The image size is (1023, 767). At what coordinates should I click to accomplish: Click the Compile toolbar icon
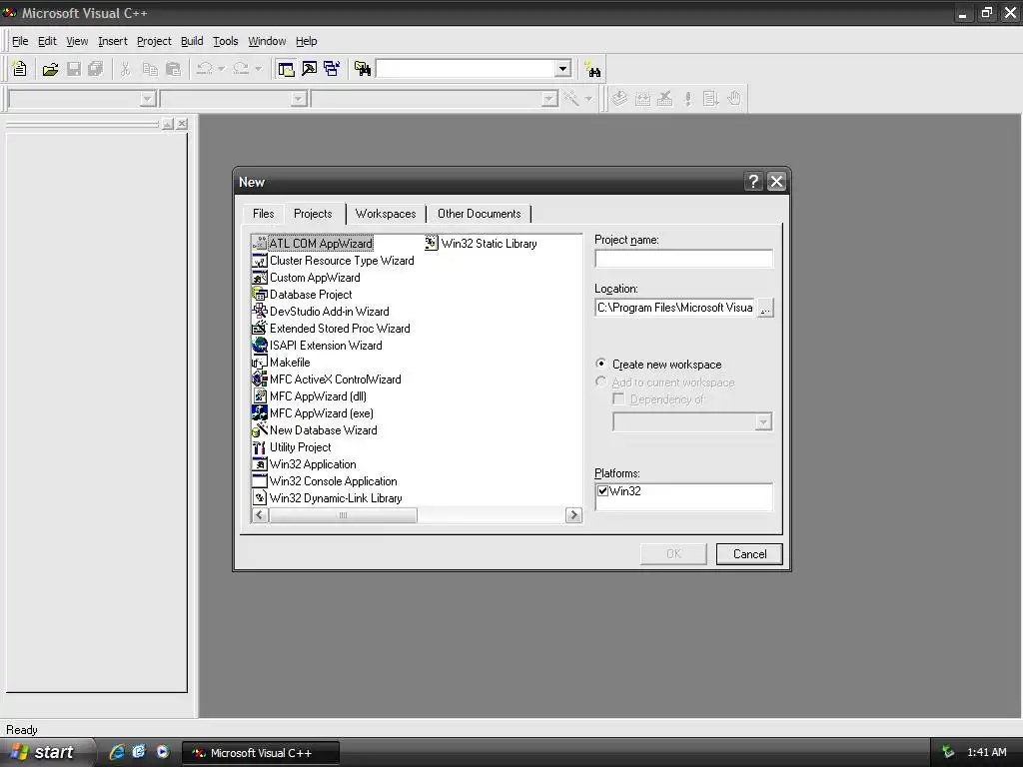tap(619, 99)
